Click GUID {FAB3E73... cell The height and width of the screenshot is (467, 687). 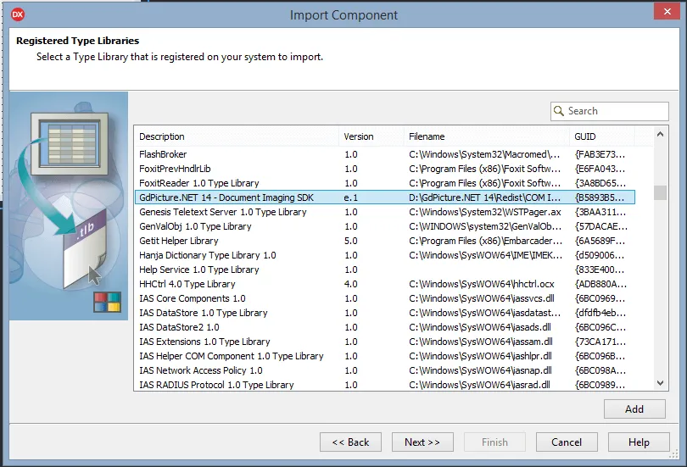pyautogui.click(x=600, y=154)
